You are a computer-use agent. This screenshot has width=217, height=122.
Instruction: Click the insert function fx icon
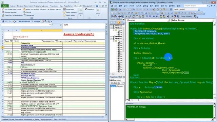[x=61, y=25]
